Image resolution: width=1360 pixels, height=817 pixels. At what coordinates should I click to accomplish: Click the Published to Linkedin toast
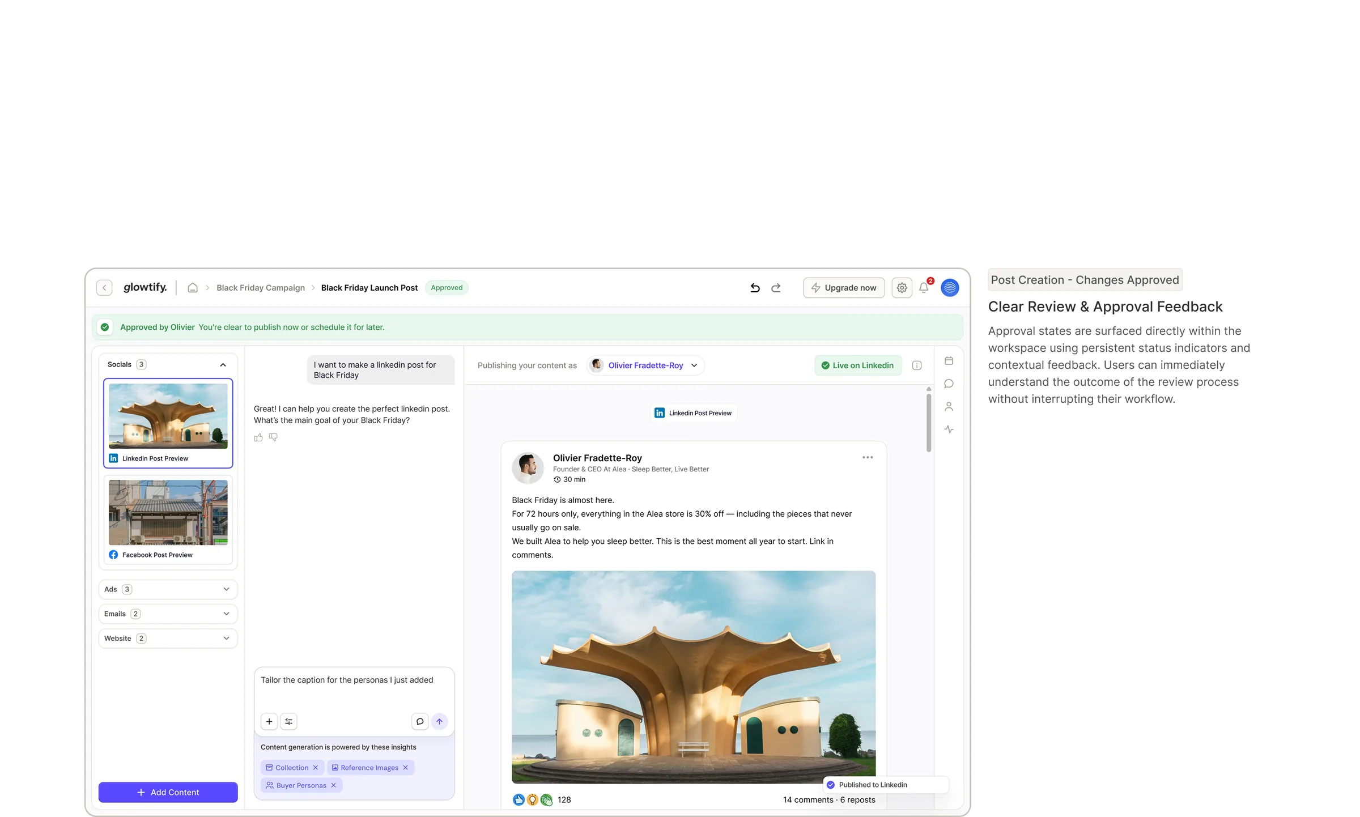tap(886, 785)
